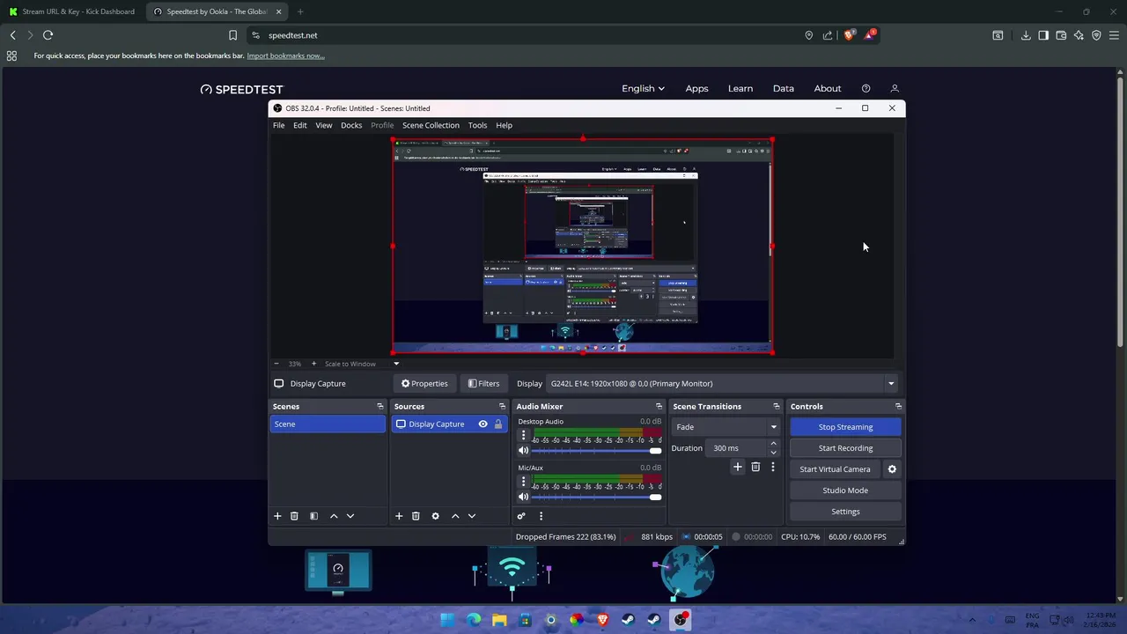This screenshot has width=1127, height=634.
Task: Open Windows Start menu
Action: 447,619
